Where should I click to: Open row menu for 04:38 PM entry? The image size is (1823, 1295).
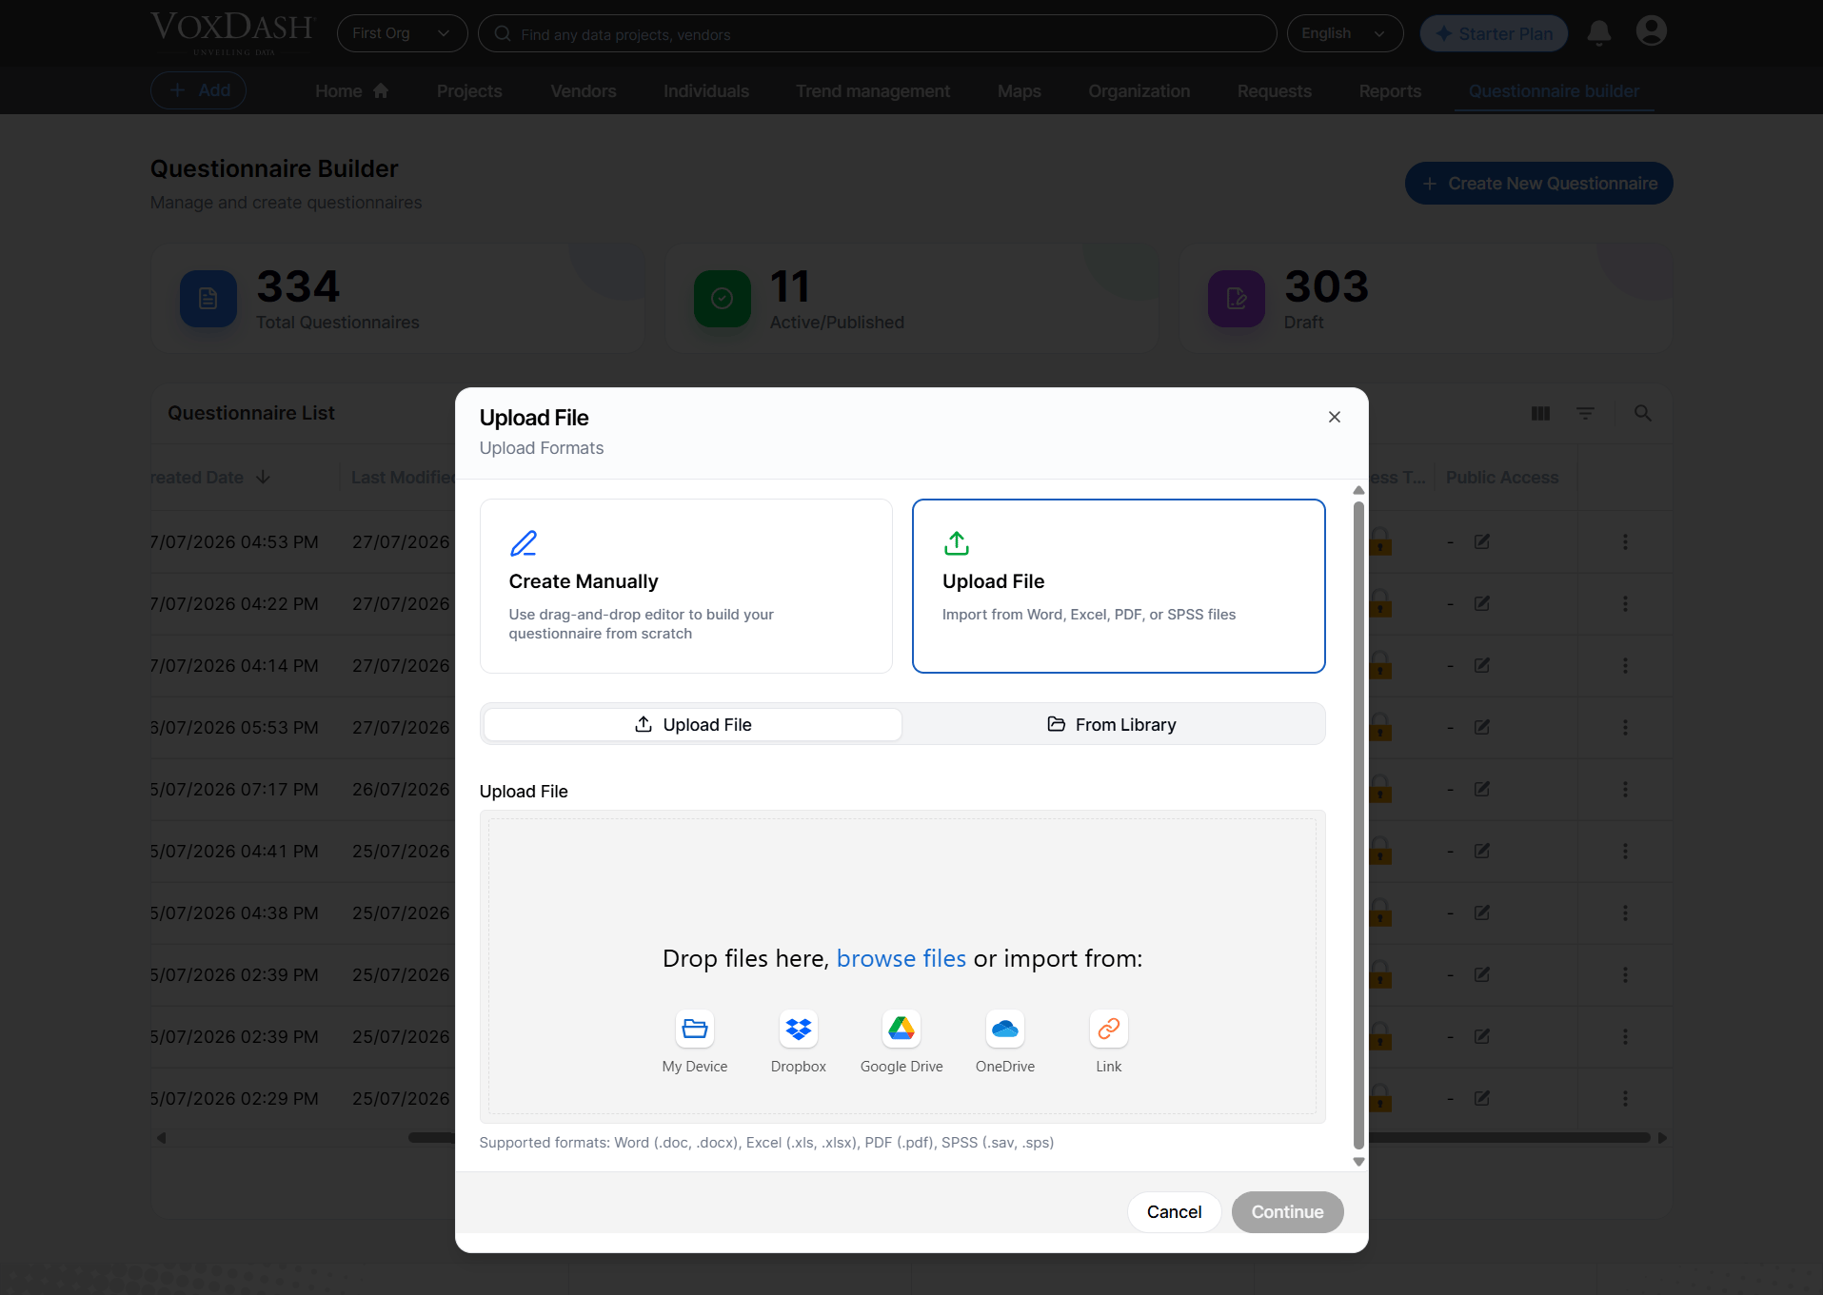coord(1625,912)
